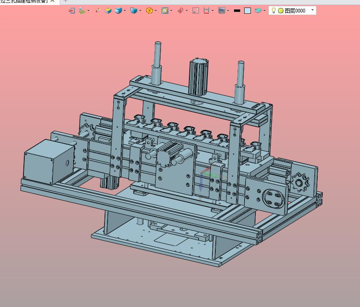
Task: Open the layer manager dropdown arrow
Action: pos(264,10)
